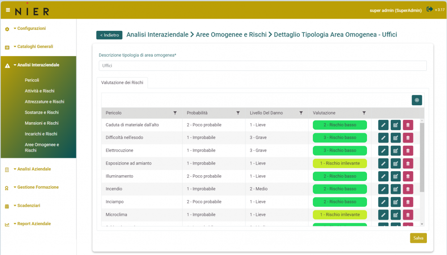Open Attrezzature e Rischi in sidebar
The width and height of the screenshot is (447, 255).
coord(44,102)
